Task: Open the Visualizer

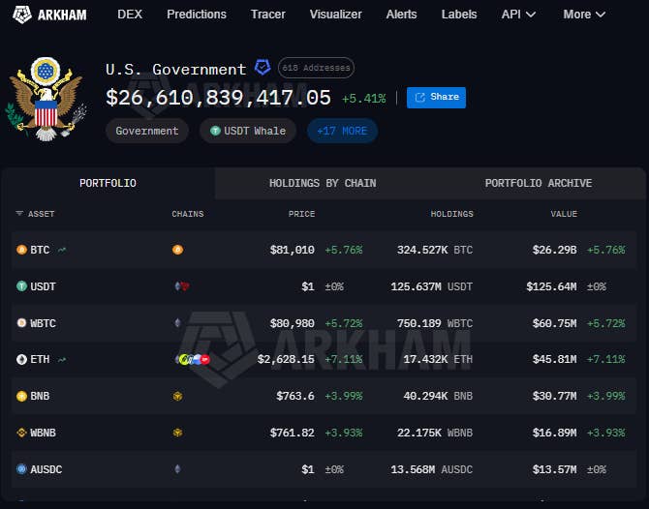Action: tap(336, 15)
